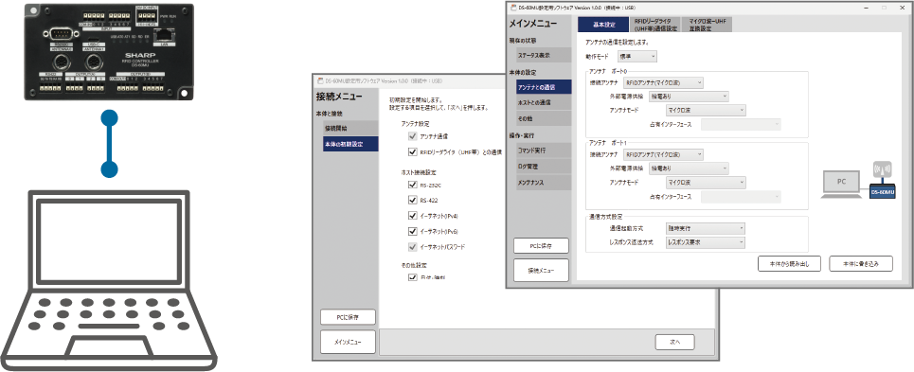
Task: Click the 本体から読み出し button
Action: point(789,263)
